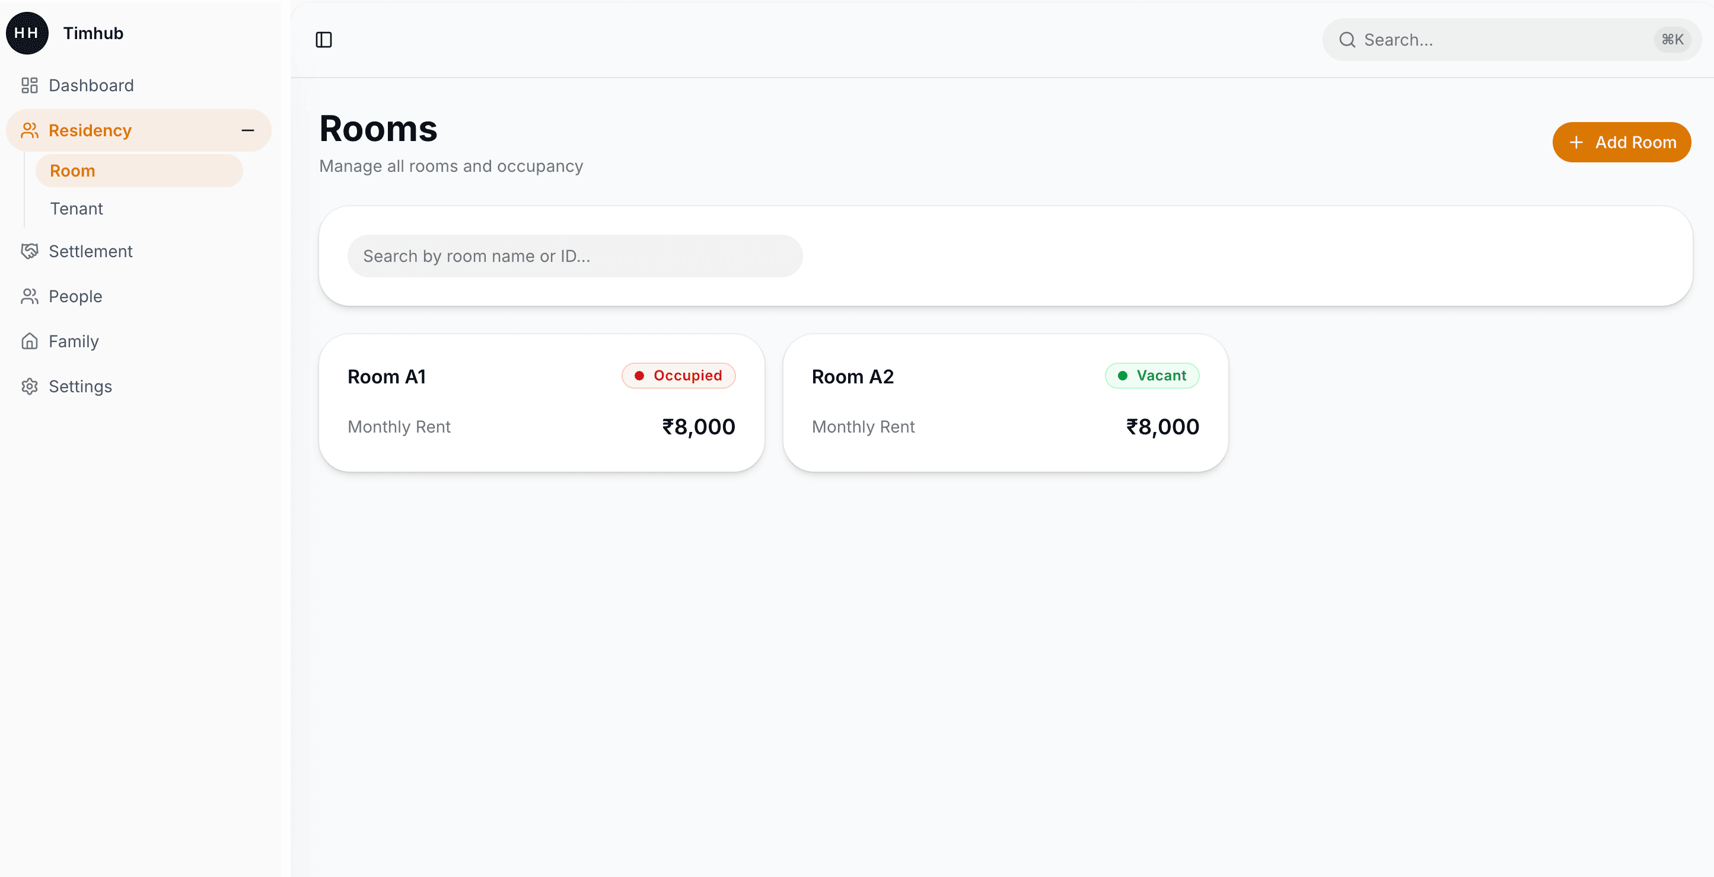This screenshot has height=877, width=1714.
Task: Click the Settings gear icon
Action: (29, 386)
